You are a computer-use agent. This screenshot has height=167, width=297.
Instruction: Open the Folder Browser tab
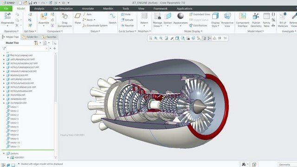point(30,37)
